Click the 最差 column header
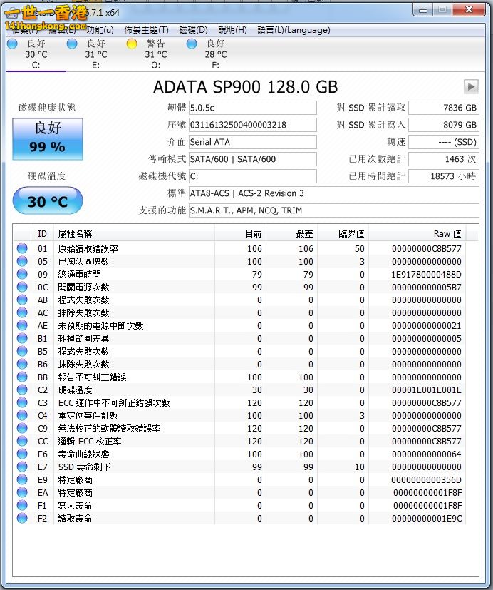 click(292, 234)
